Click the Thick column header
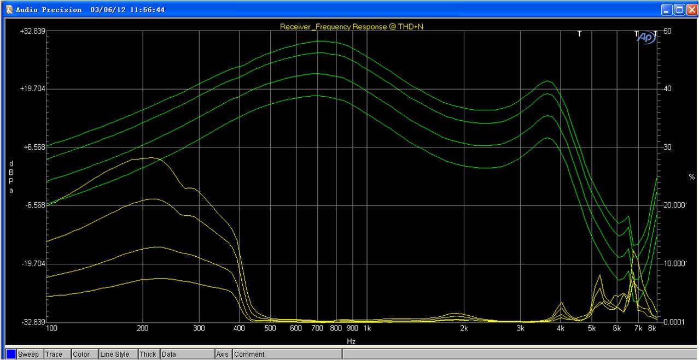This screenshot has width=699, height=360. (x=148, y=355)
